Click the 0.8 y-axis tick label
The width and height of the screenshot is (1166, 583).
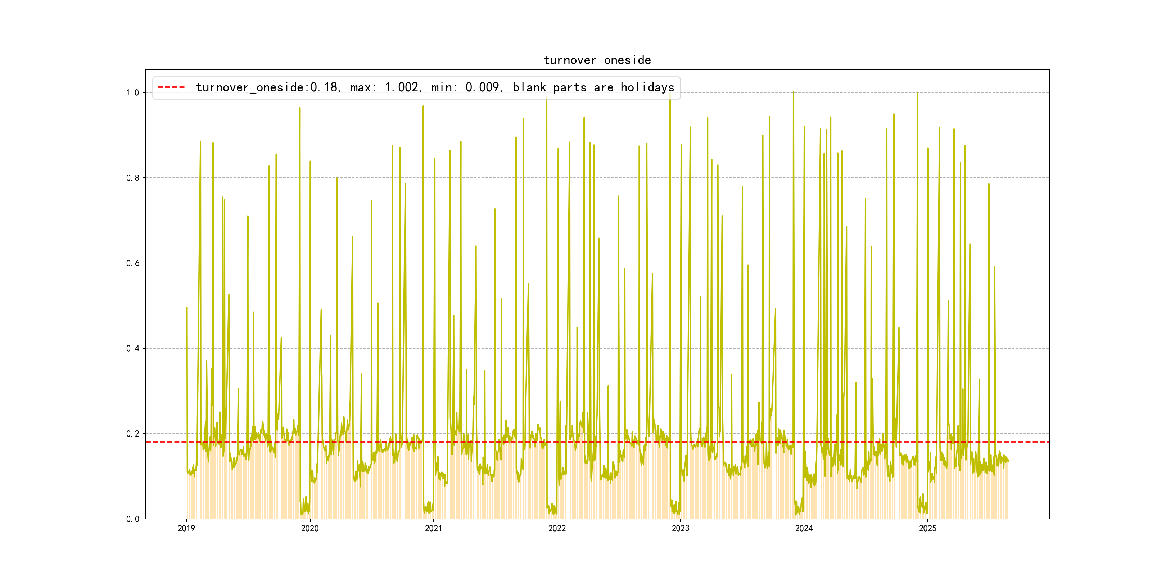132,178
